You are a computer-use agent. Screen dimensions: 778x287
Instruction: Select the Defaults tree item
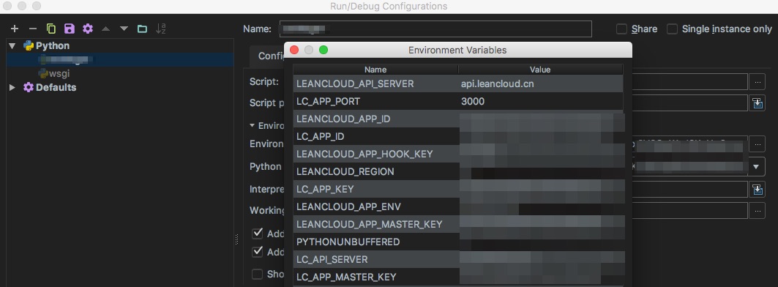click(x=56, y=87)
